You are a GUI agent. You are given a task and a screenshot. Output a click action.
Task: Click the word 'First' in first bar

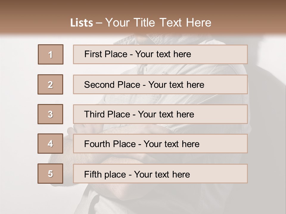pos(93,54)
